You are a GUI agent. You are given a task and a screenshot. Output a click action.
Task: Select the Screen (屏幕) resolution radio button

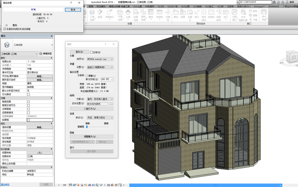coord(87,75)
